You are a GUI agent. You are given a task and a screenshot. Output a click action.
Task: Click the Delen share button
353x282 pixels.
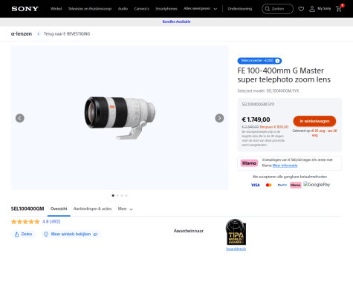click(24, 234)
